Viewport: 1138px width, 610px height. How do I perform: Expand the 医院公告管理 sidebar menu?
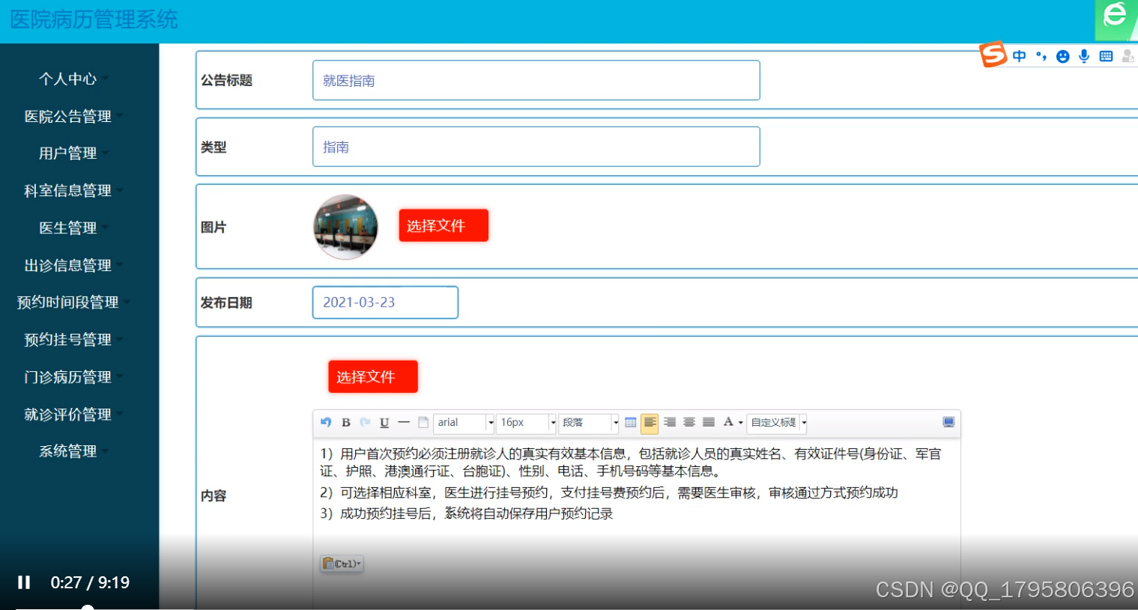pos(73,116)
